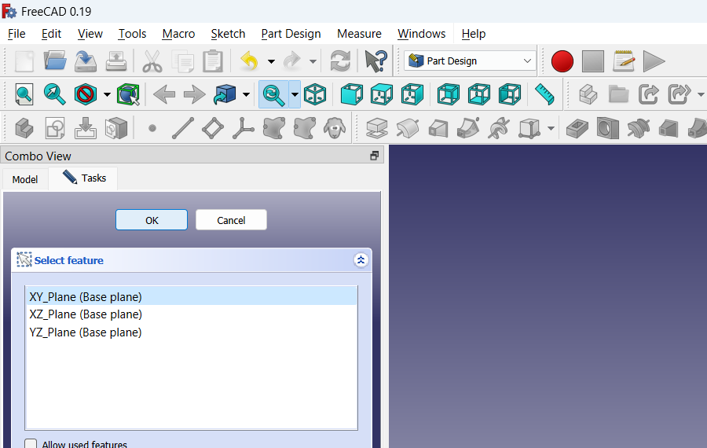Screen dimensions: 707x448
Task: Set the rear view cube icon
Action: (x=449, y=95)
